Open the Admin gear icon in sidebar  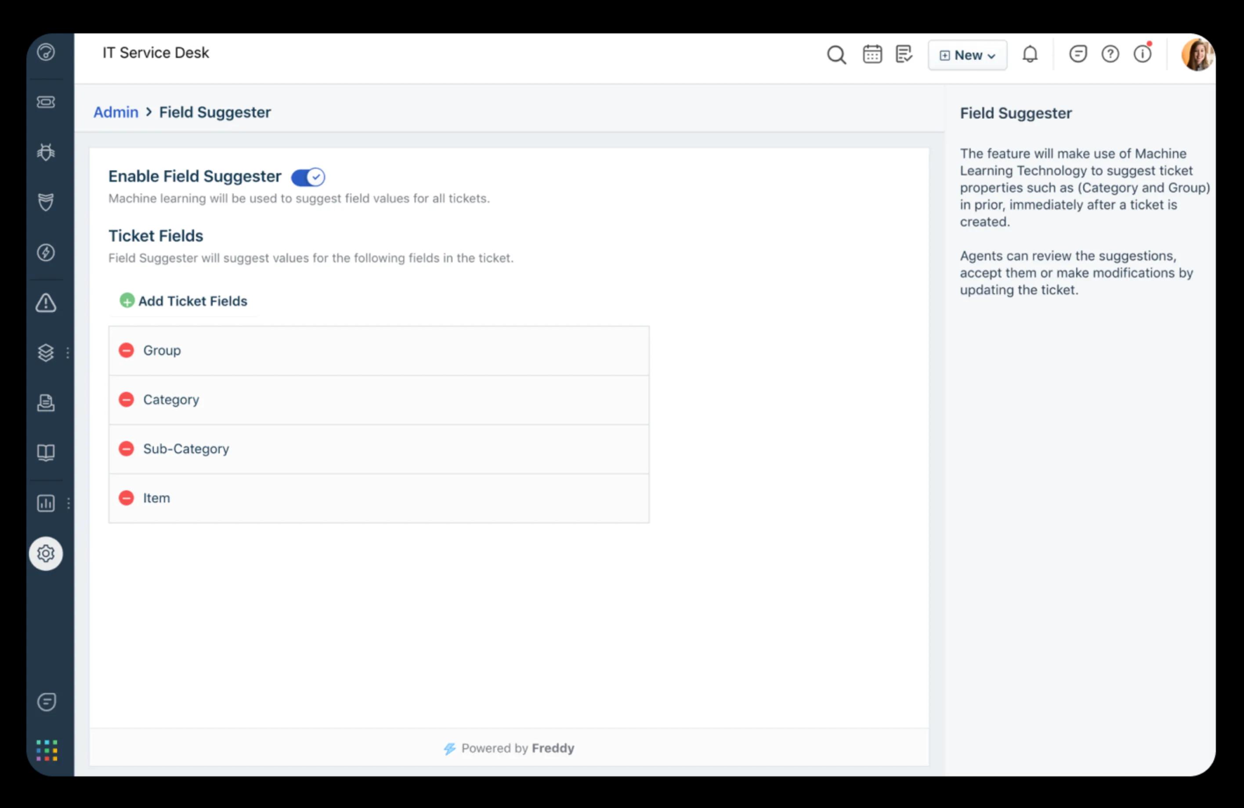tap(46, 553)
